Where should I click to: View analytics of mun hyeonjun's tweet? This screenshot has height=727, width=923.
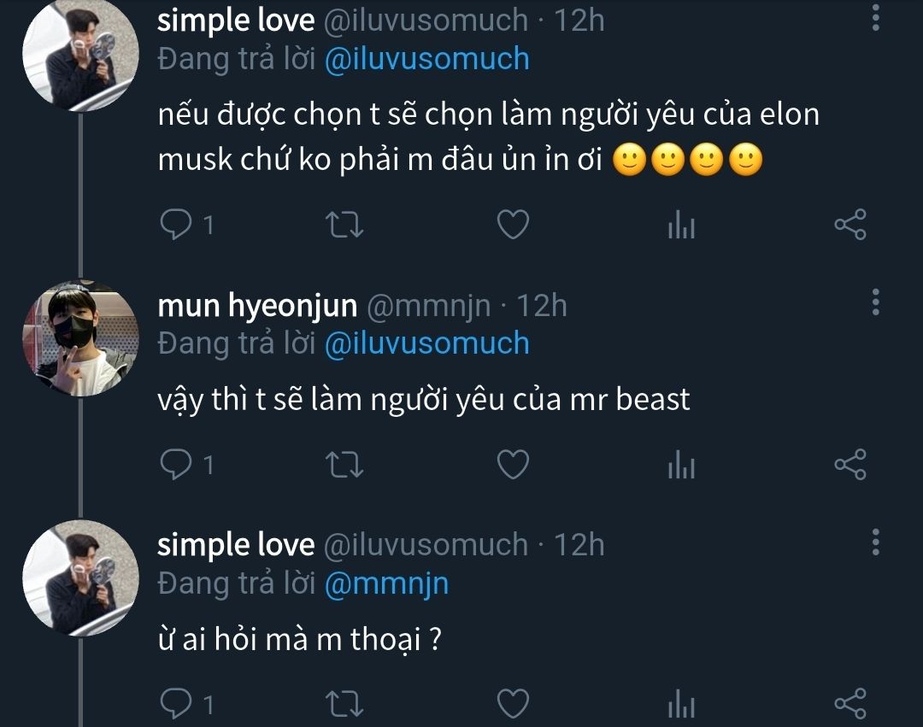pyautogui.click(x=681, y=465)
